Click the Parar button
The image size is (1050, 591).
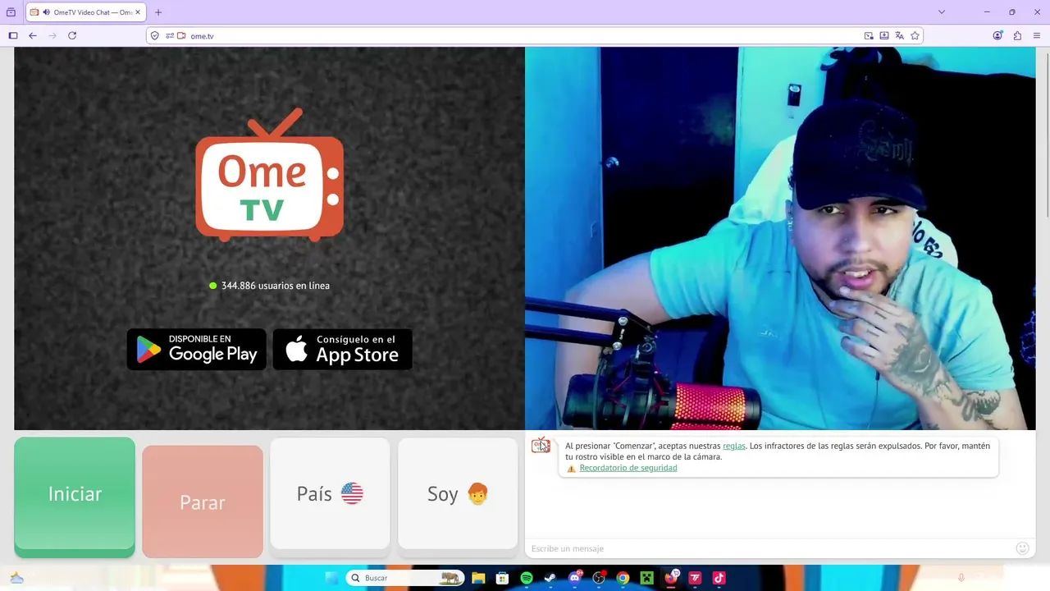pyautogui.click(x=203, y=502)
